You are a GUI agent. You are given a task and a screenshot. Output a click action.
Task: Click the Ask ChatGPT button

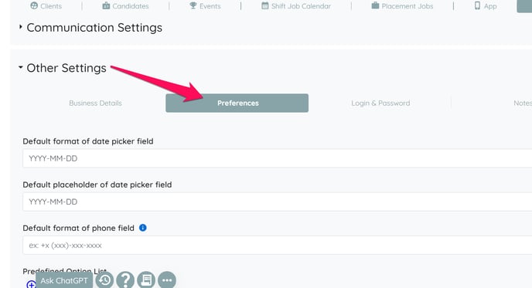63,280
